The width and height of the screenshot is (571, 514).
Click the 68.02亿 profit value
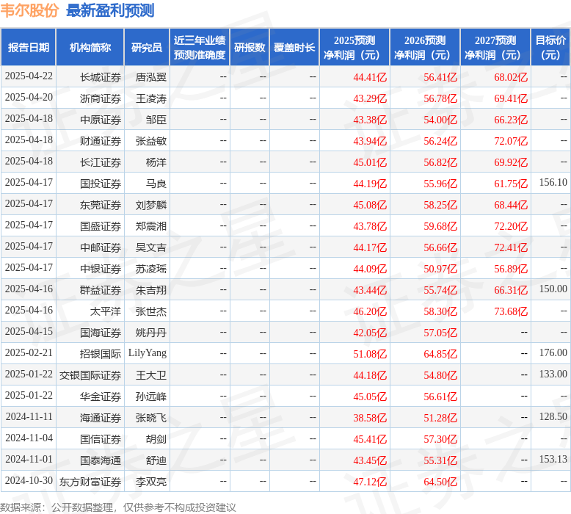[511, 77]
